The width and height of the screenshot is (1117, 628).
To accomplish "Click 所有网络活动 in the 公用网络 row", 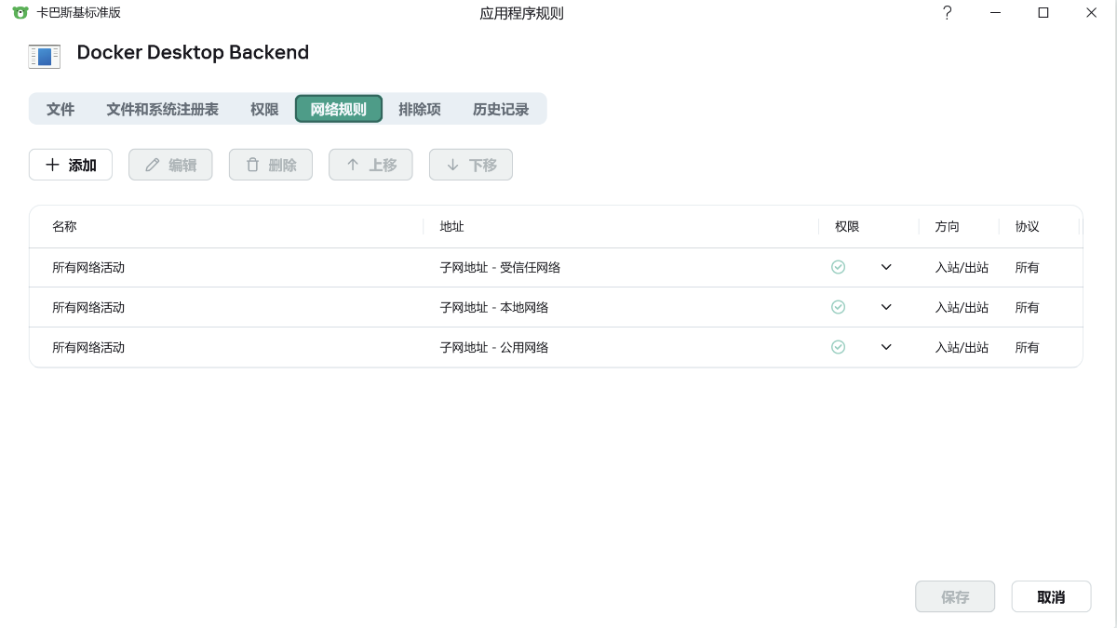I will pyautogui.click(x=88, y=347).
